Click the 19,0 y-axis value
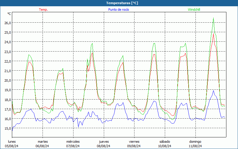The height and width of the screenshot is (149, 238). [7, 90]
